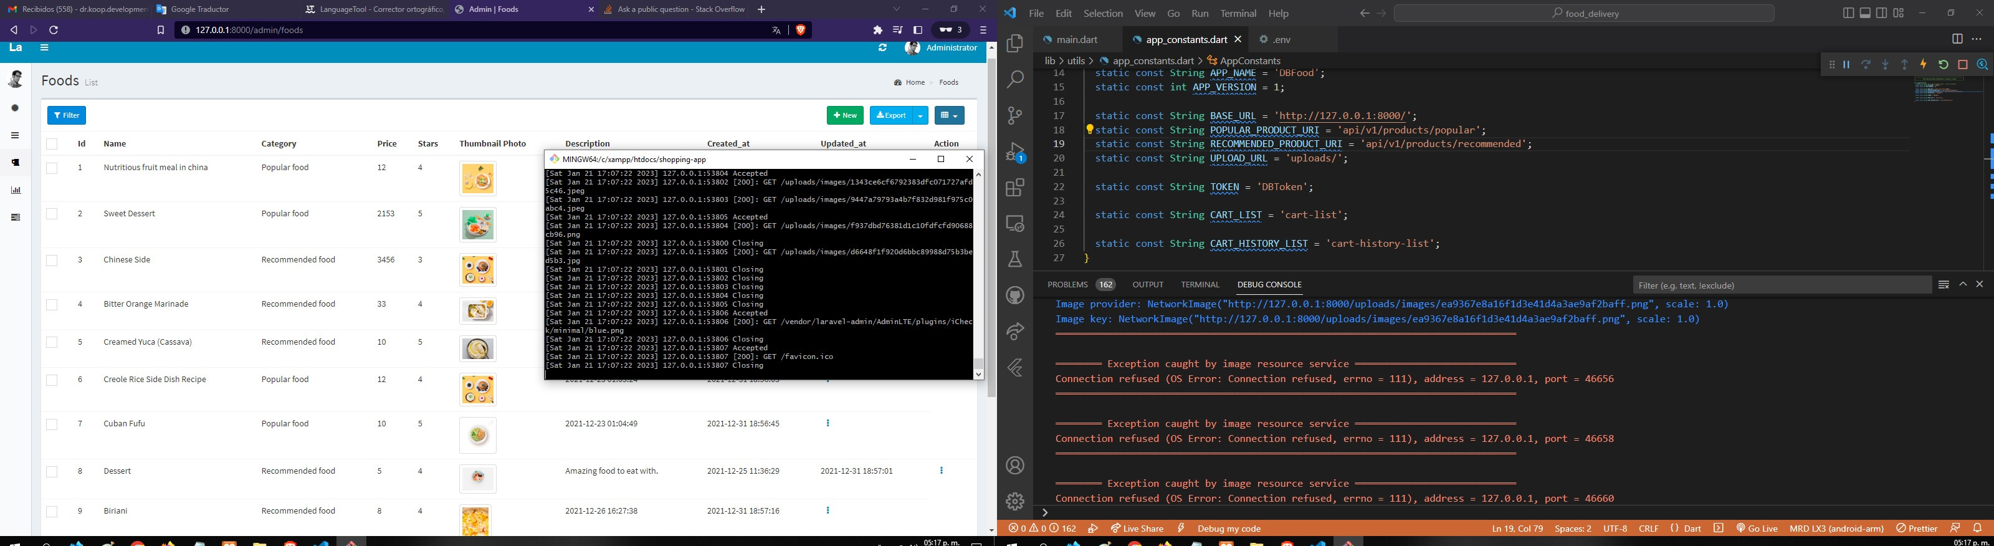
Task: Open action menu for Dessert row
Action: 942,471
